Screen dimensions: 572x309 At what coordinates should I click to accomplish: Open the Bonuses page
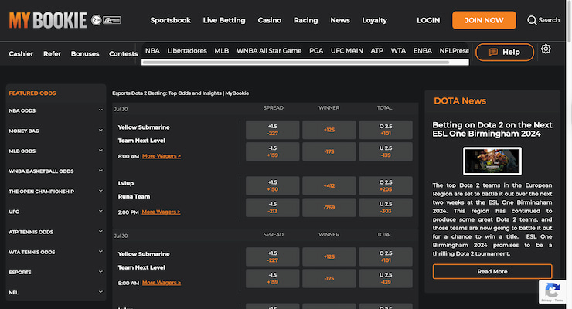point(85,53)
